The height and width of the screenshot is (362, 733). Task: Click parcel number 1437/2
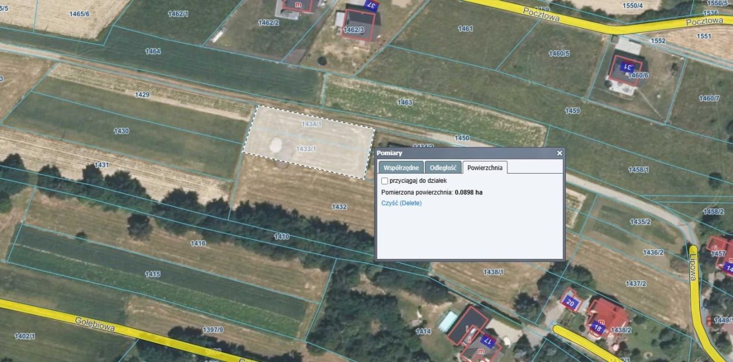pos(636,283)
